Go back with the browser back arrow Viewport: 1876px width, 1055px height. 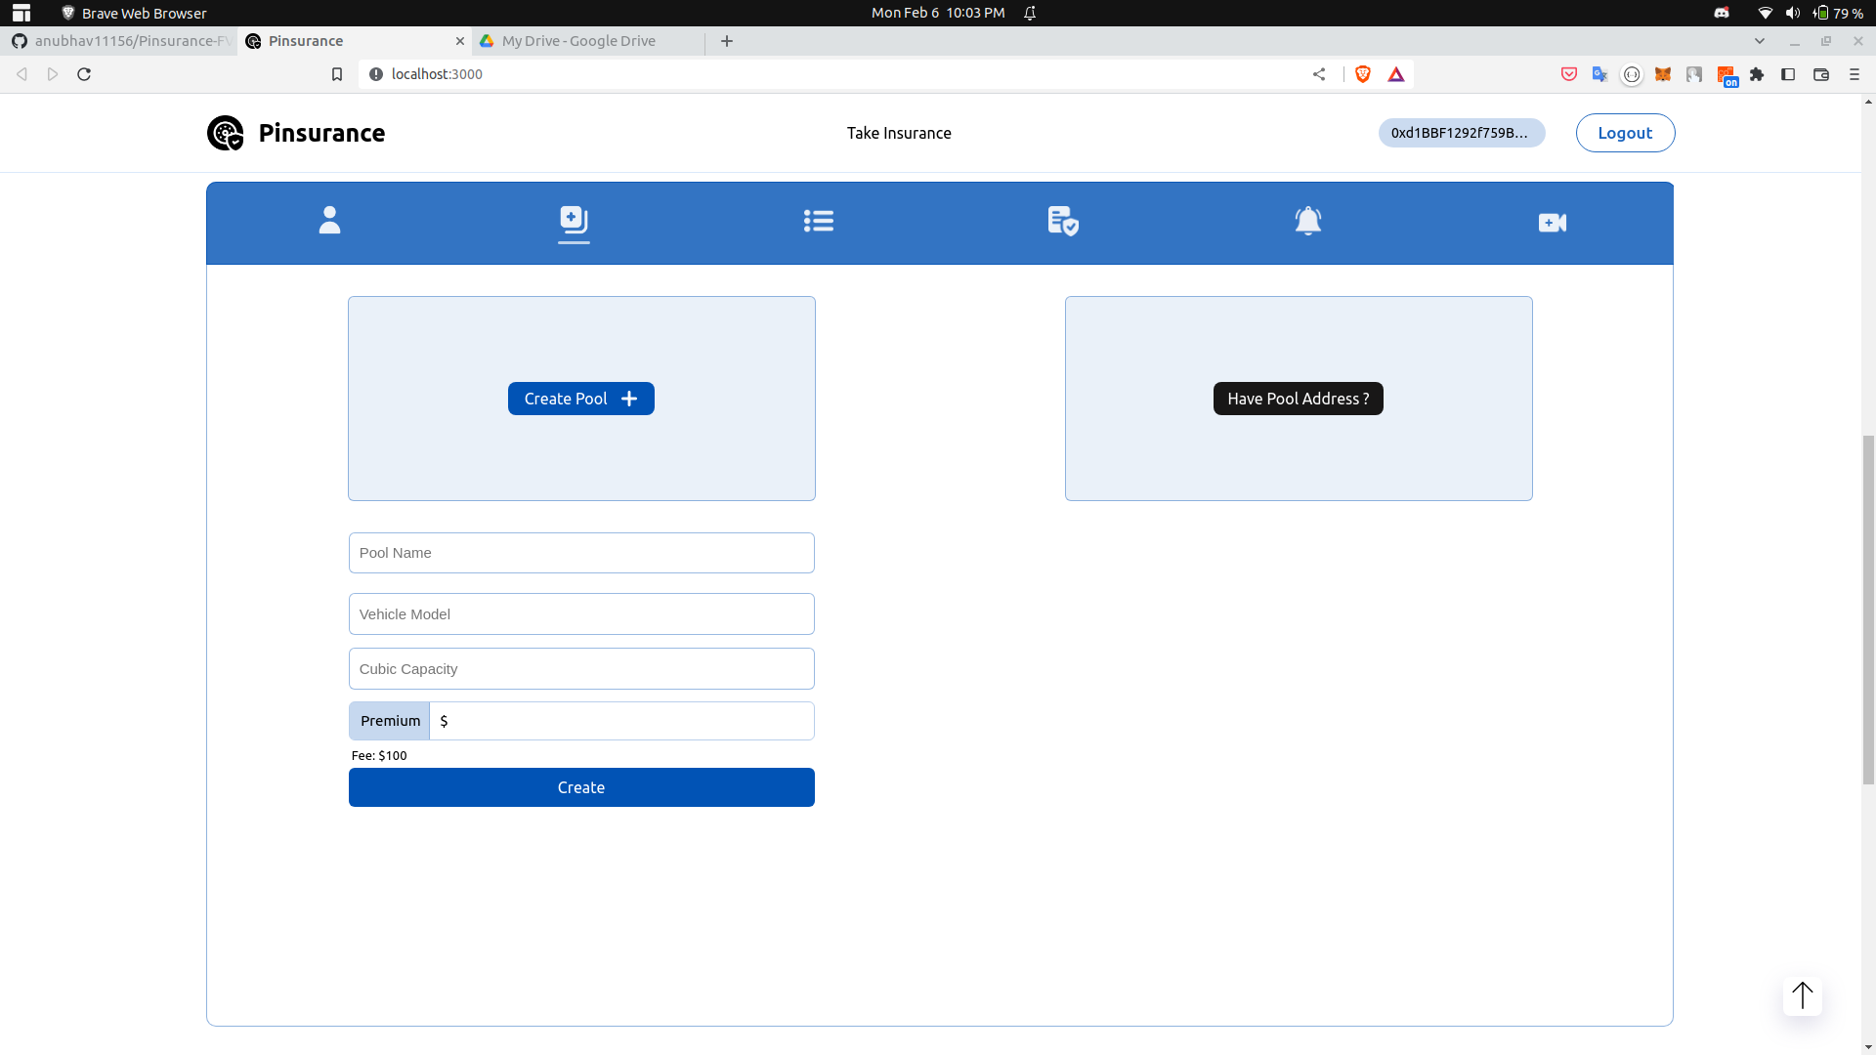coord(21,74)
